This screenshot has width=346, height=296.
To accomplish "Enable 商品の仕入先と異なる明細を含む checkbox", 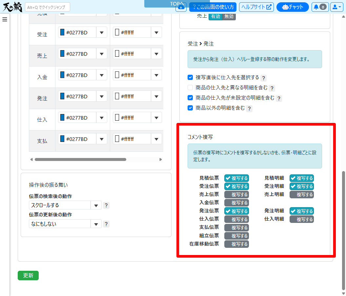I will tap(190, 88).
